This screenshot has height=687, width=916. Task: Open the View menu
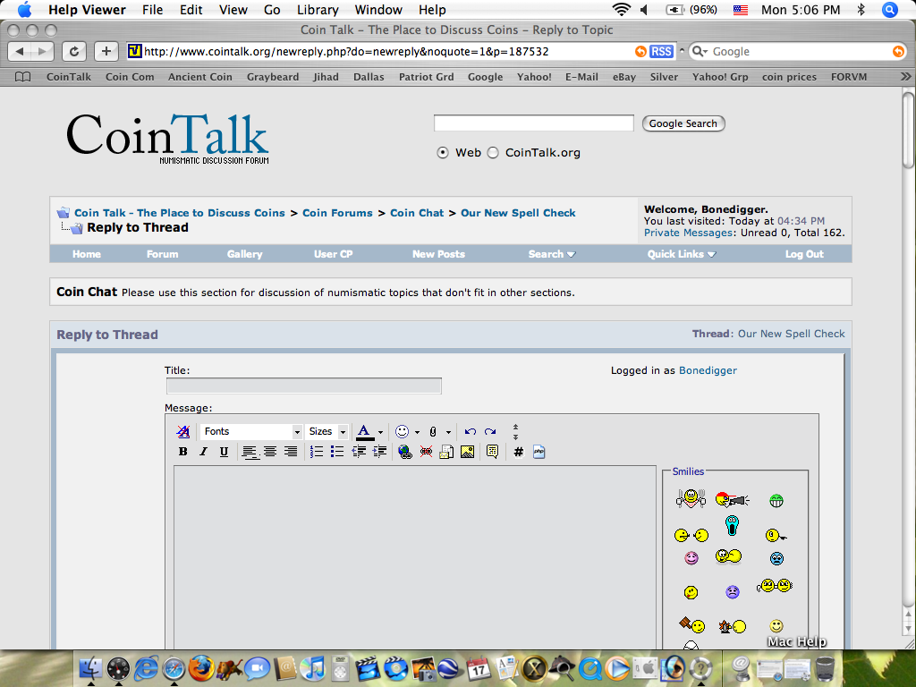(233, 10)
